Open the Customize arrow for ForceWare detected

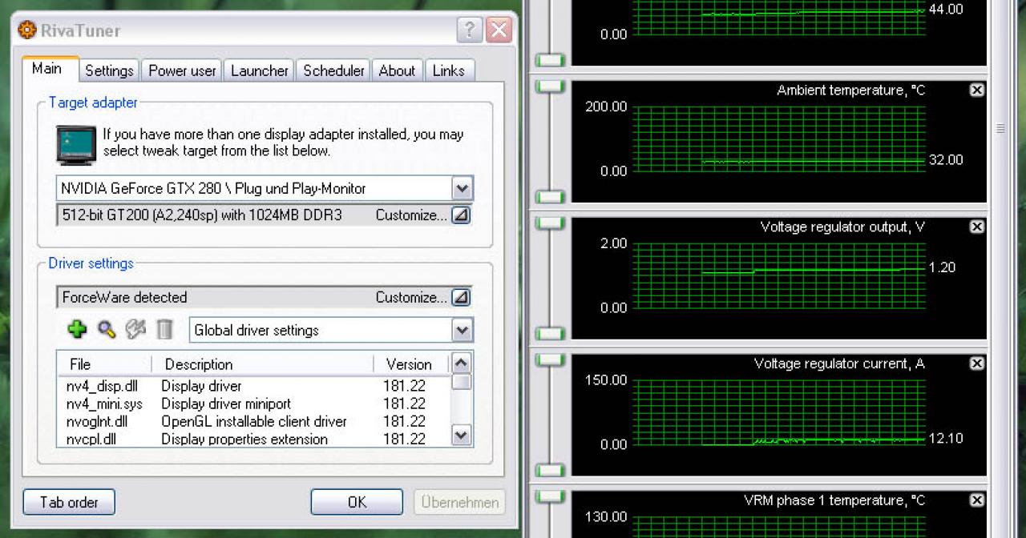coord(461,297)
